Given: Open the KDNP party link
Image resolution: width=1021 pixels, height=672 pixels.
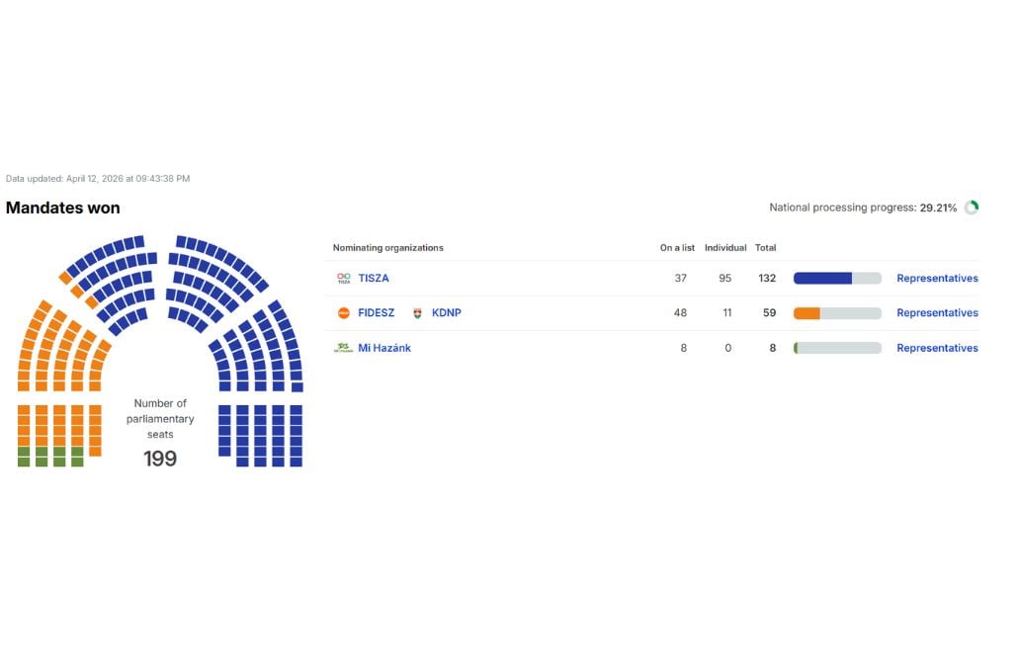Looking at the screenshot, I should 447,313.
